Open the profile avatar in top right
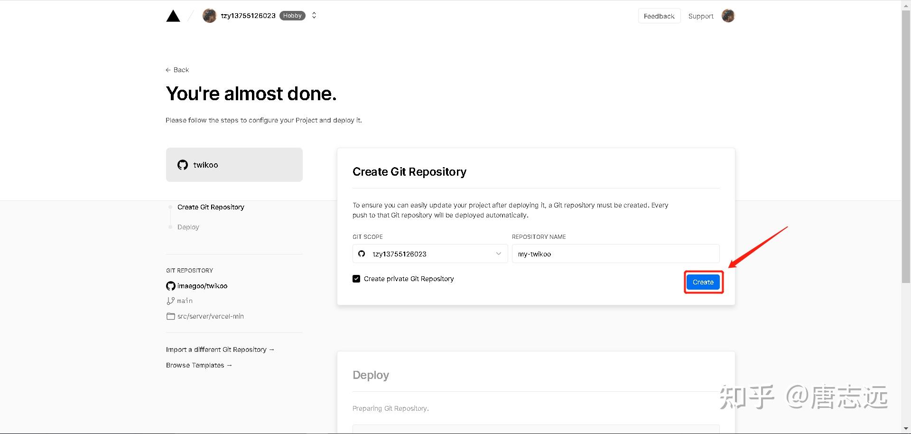The width and height of the screenshot is (911, 434). click(x=728, y=16)
